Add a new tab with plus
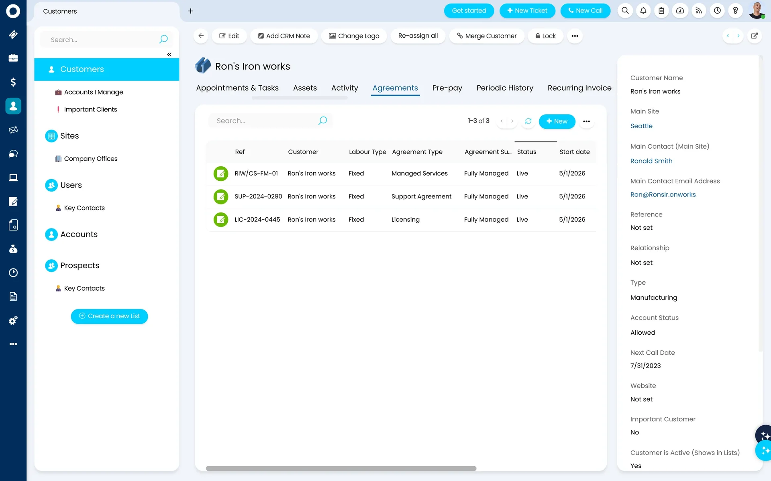Viewport: 771px width, 481px height. [x=191, y=11]
